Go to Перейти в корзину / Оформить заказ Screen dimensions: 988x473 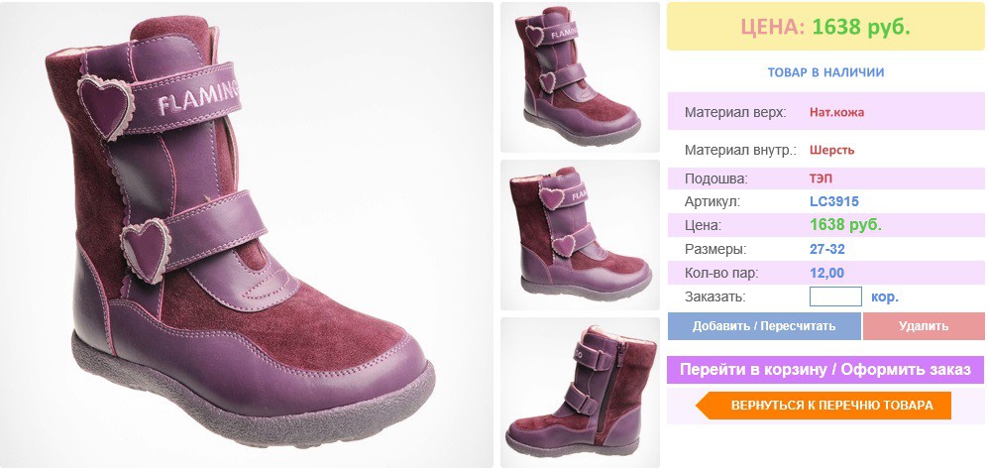825,370
